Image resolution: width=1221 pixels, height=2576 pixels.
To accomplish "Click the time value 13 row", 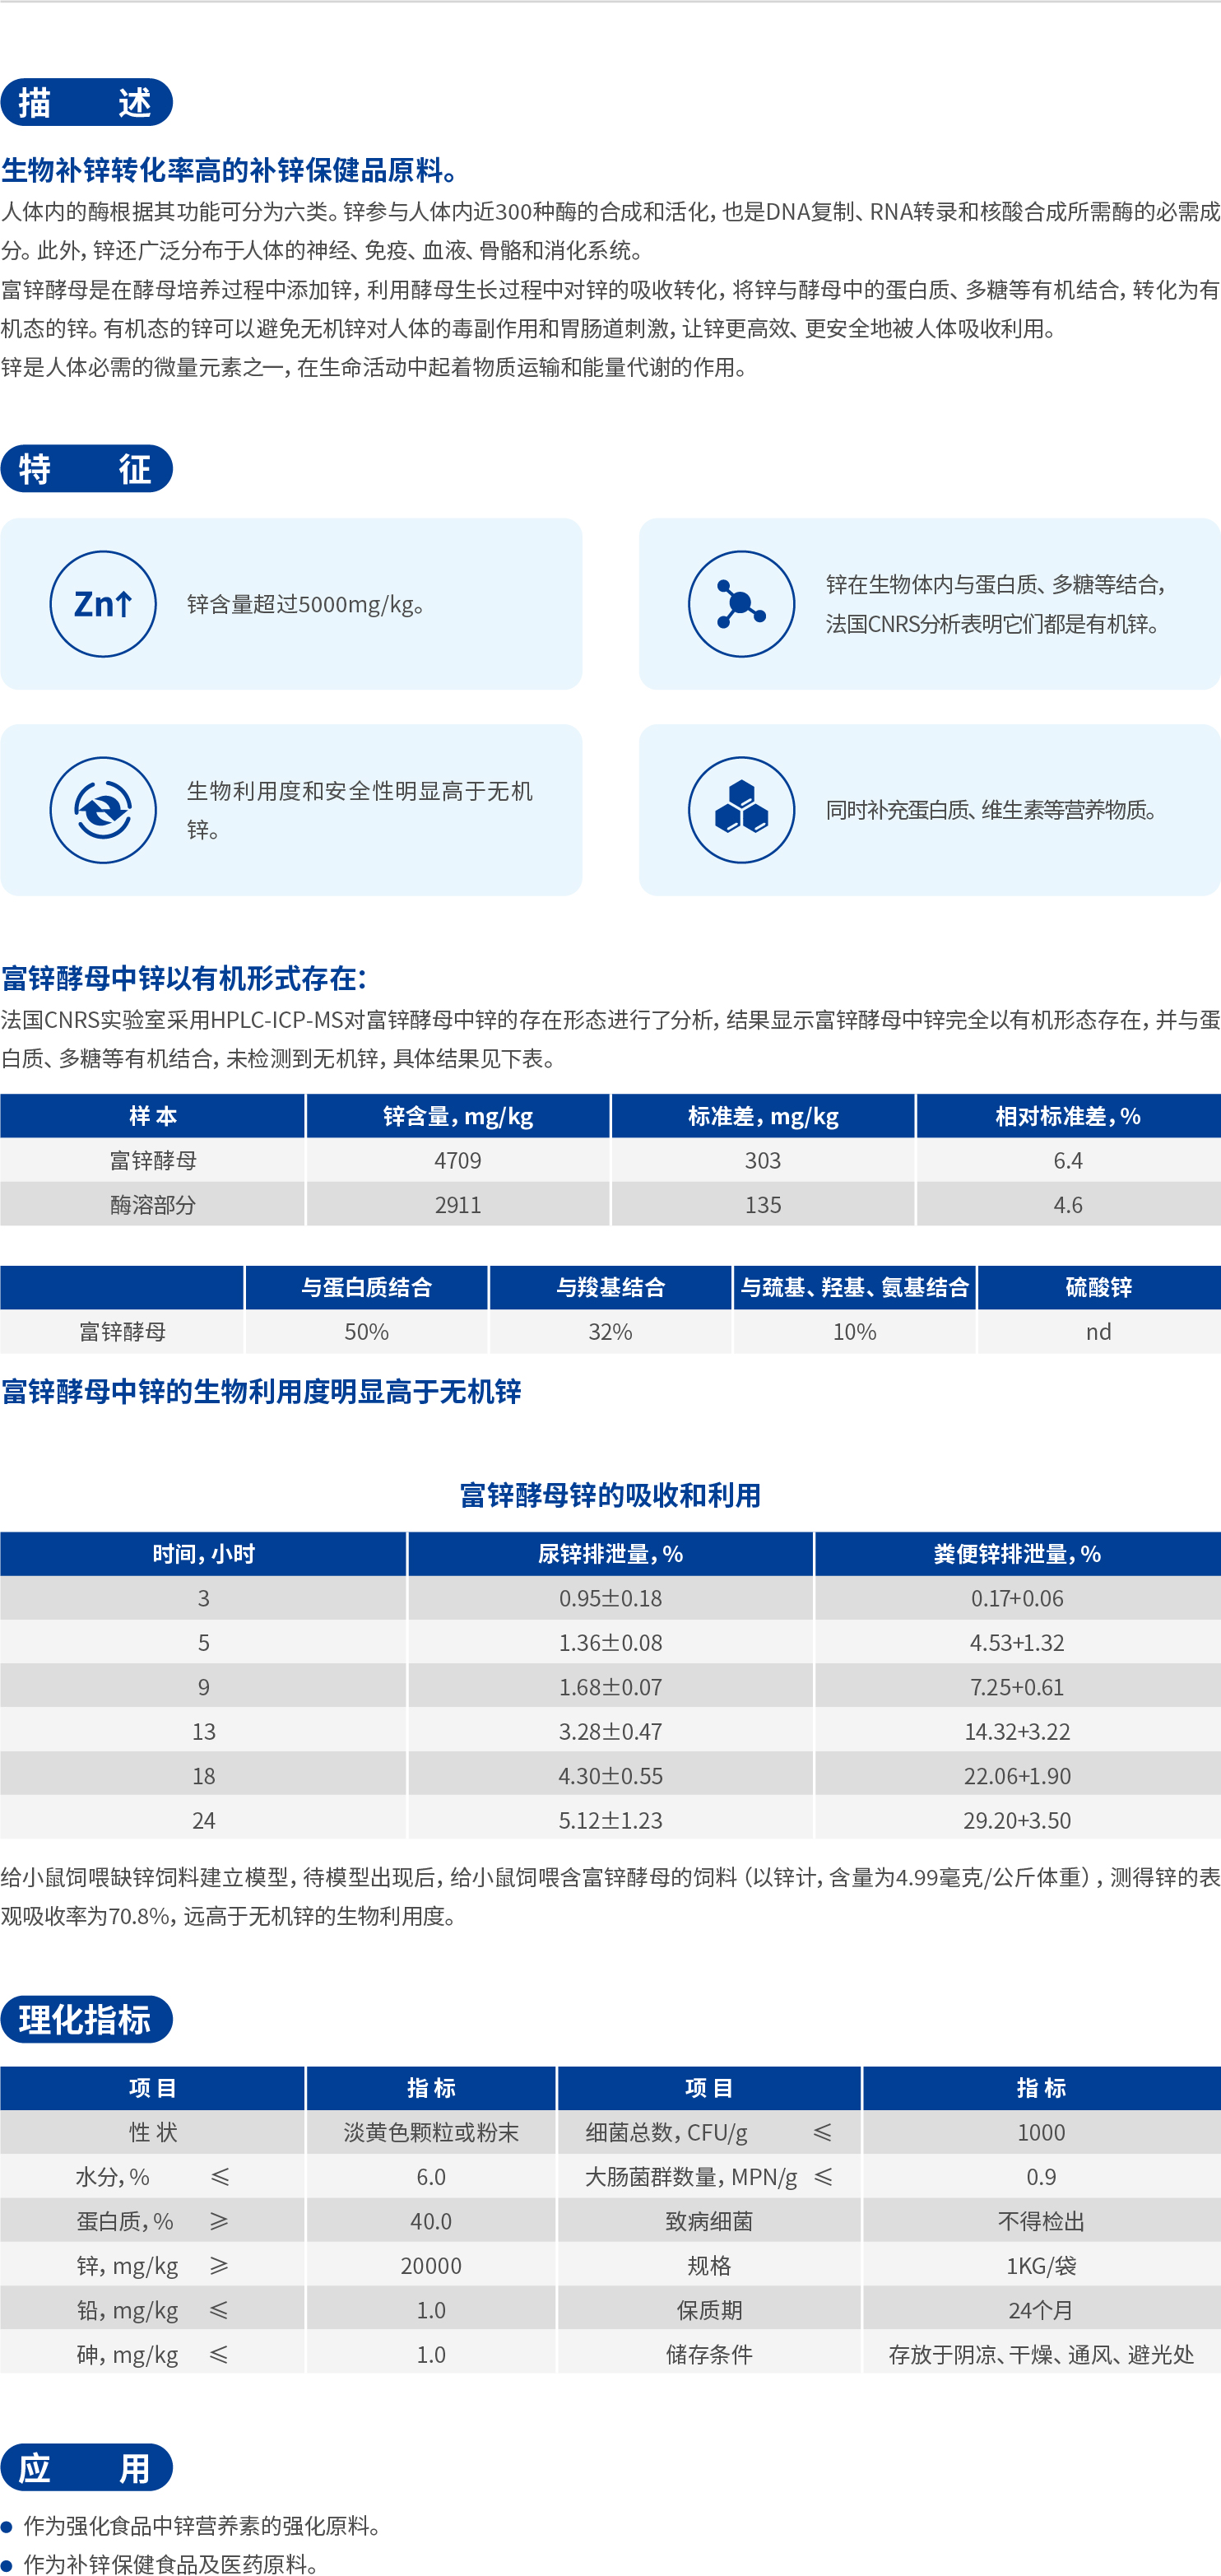I will [203, 1732].
